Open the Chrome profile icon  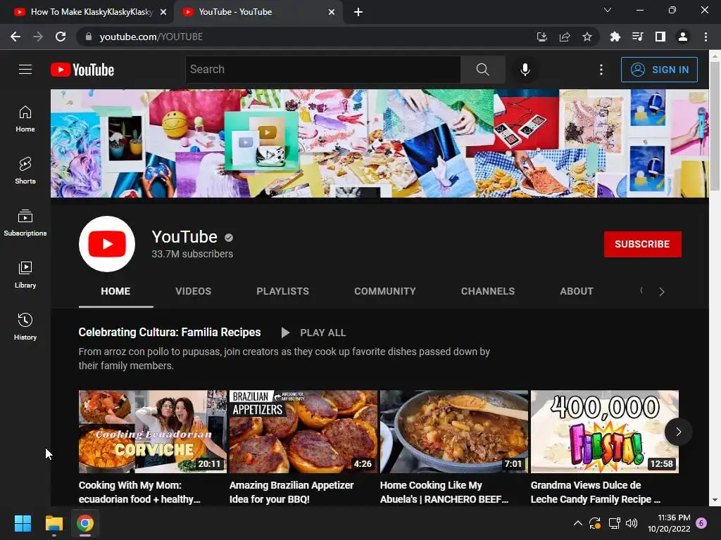pos(683,37)
